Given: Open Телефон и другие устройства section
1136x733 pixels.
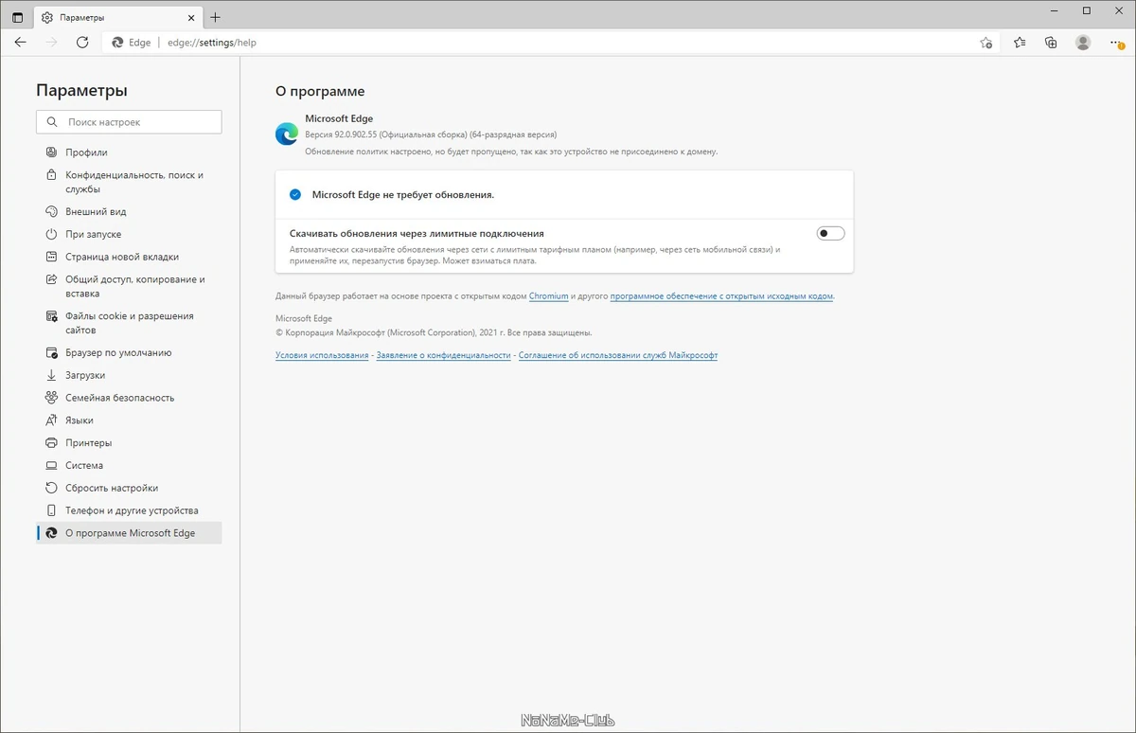Looking at the screenshot, I should (x=129, y=510).
